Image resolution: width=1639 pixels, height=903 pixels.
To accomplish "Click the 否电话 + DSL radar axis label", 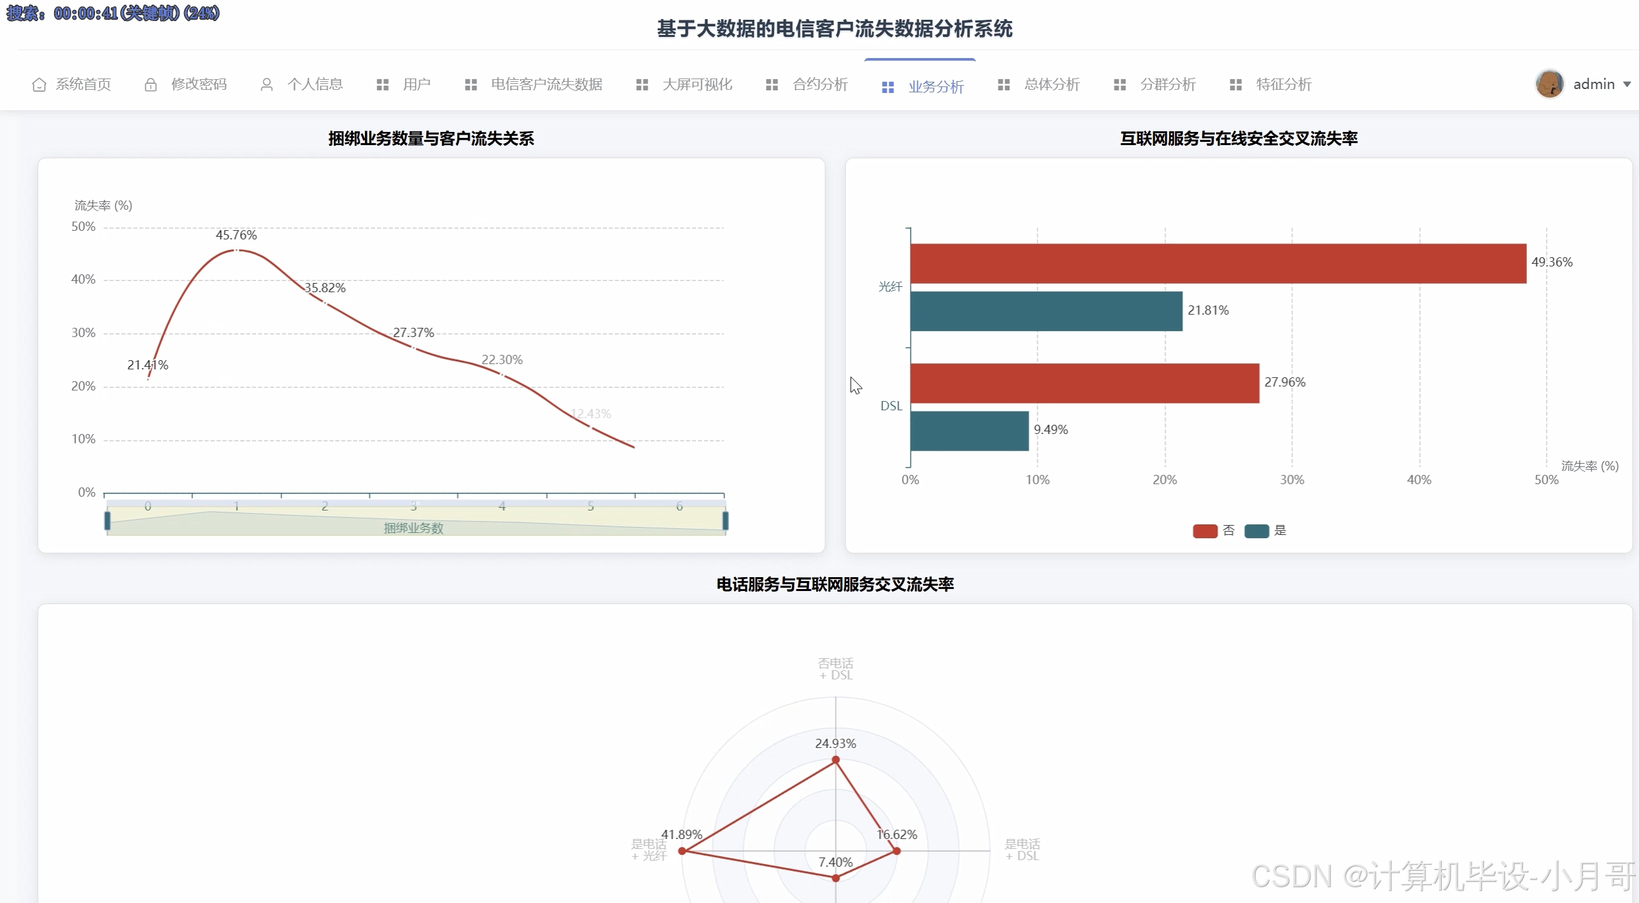I will click(835, 669).
